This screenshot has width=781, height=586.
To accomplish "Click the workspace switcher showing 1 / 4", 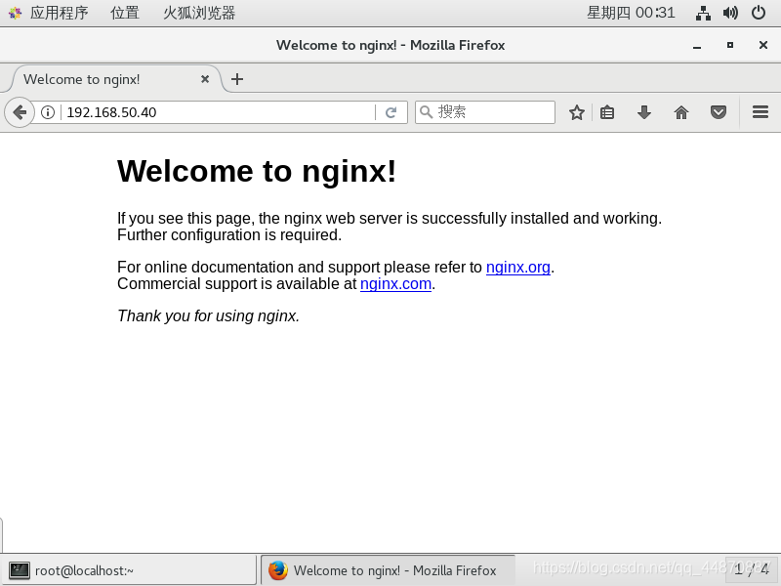I will point(751,569).
